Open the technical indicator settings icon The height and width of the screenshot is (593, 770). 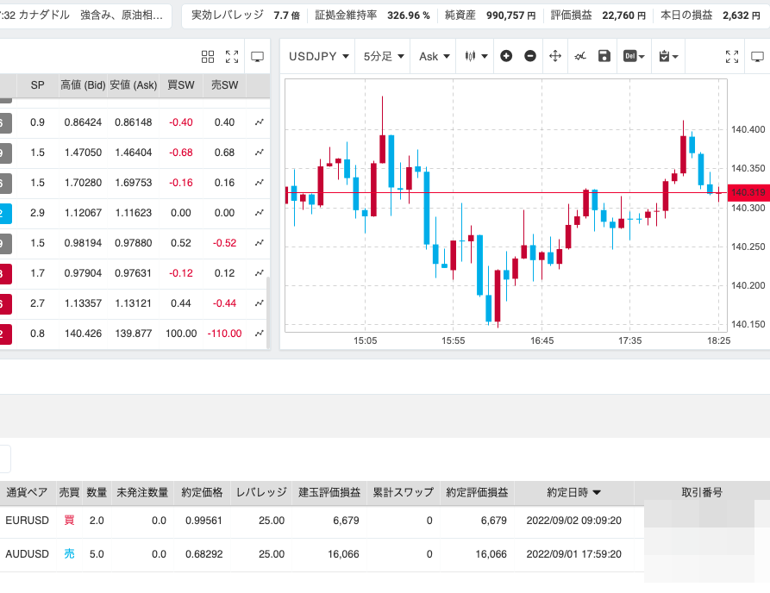(x=580, y=56)
